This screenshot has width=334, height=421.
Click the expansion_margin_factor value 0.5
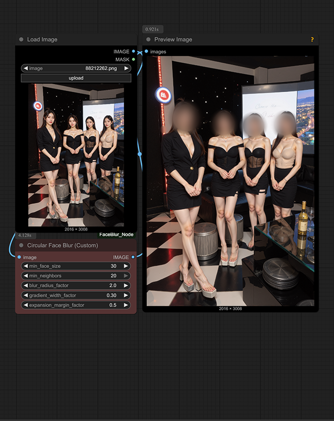pos(113,305)
